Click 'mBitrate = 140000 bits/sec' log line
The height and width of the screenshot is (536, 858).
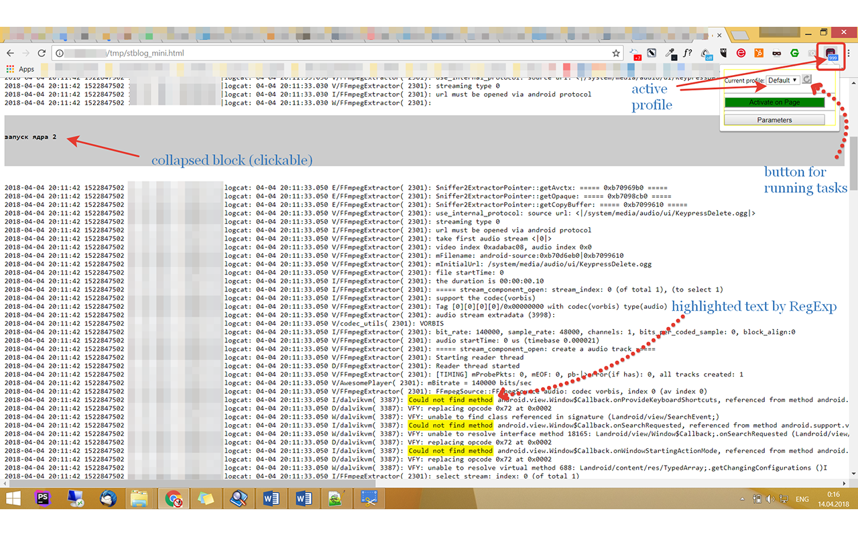pos(479,383)
